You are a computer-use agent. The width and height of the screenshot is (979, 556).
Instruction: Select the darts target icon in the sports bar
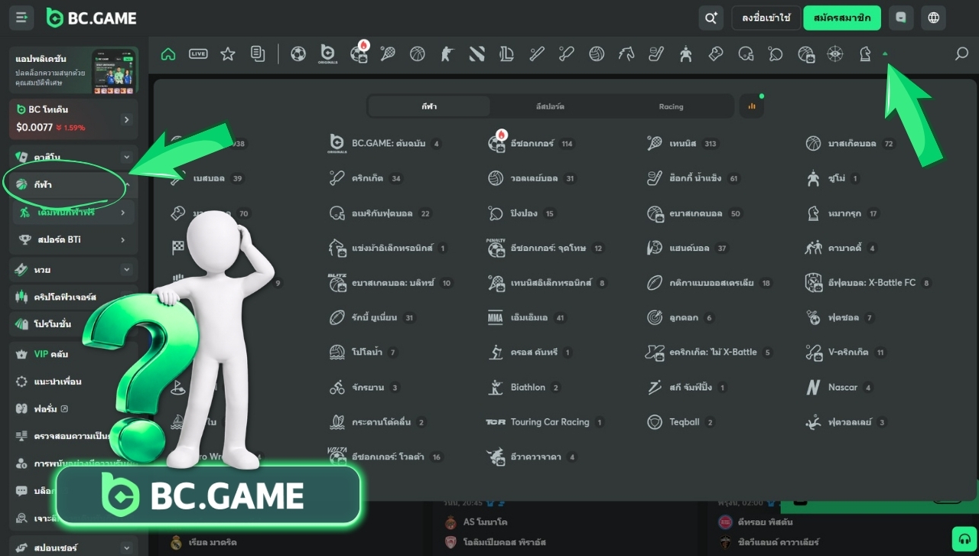point(835,54)
